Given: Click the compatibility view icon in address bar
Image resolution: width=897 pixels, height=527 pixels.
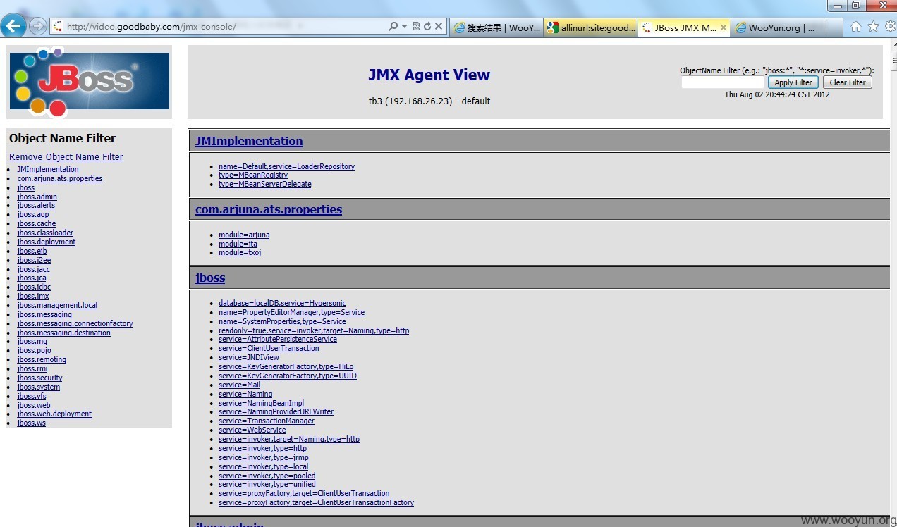Looking at the screenshot, I should point(416,27).
